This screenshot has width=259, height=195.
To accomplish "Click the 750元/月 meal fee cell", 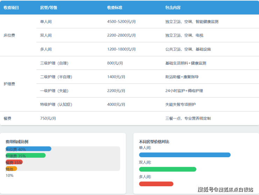I will pos(48,118).
